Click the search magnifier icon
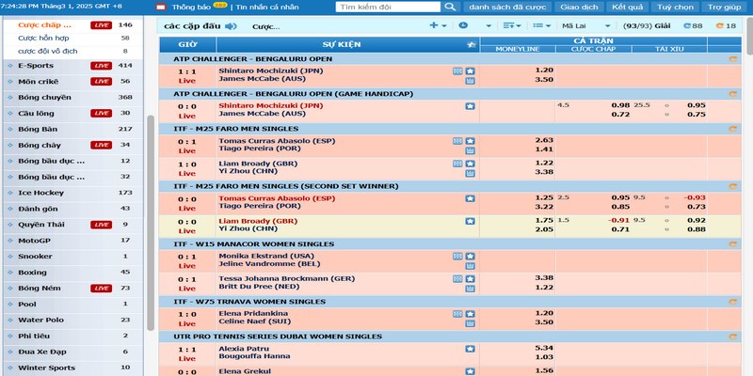The height and width of the screenshot is (376, 753). (x=449, y=7)
